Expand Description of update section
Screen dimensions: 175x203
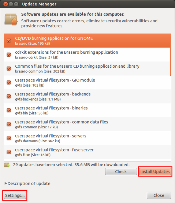tap(28, 183)
